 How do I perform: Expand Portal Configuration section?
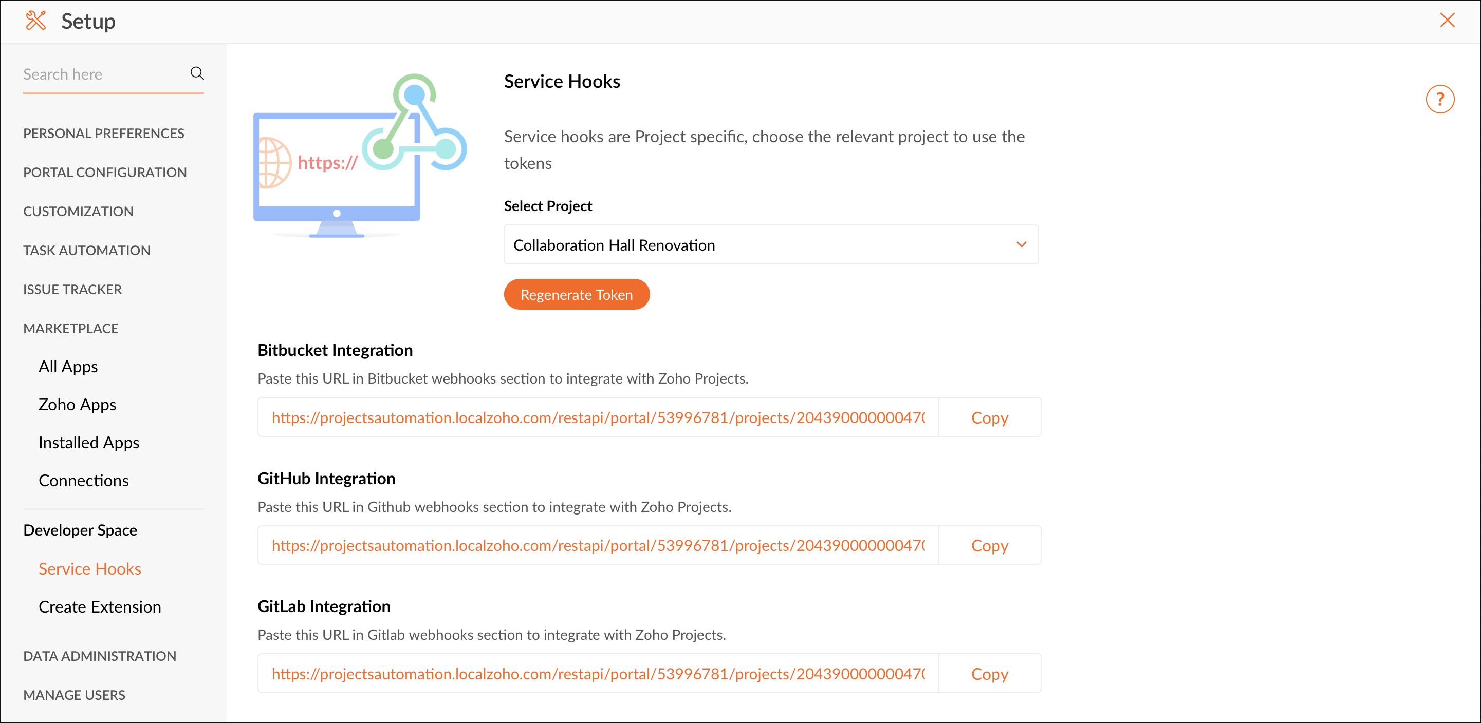pos(105,173)
